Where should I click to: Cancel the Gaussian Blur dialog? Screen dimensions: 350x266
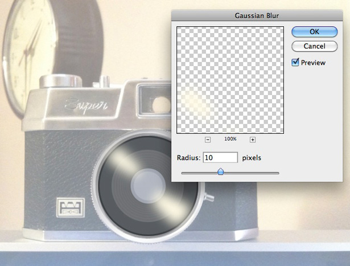pos(314,46)
